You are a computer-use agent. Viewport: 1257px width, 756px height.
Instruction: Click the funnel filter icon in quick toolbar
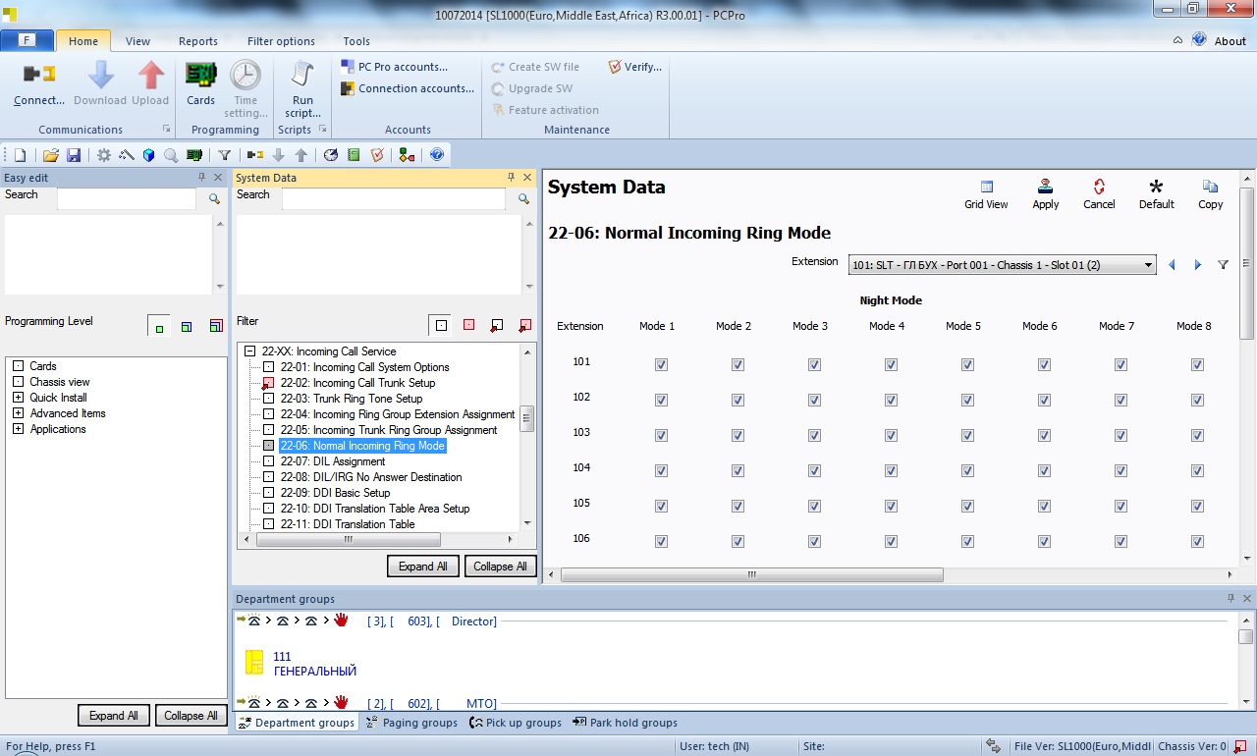[x=225, y=155]
